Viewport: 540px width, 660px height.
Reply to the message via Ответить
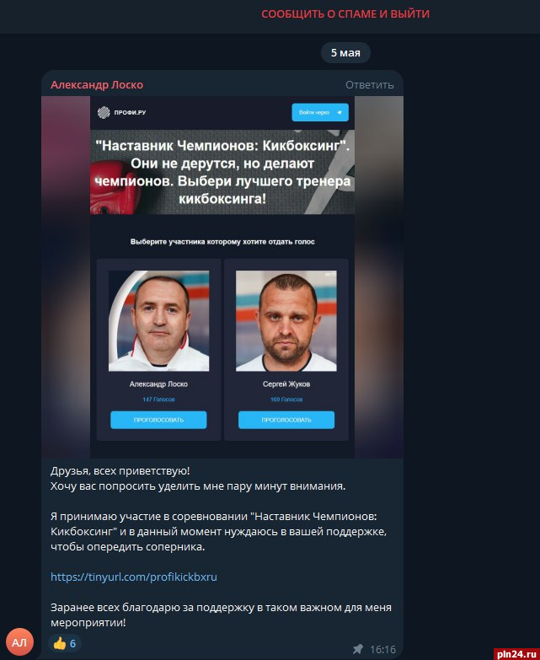tap(369, 85)
